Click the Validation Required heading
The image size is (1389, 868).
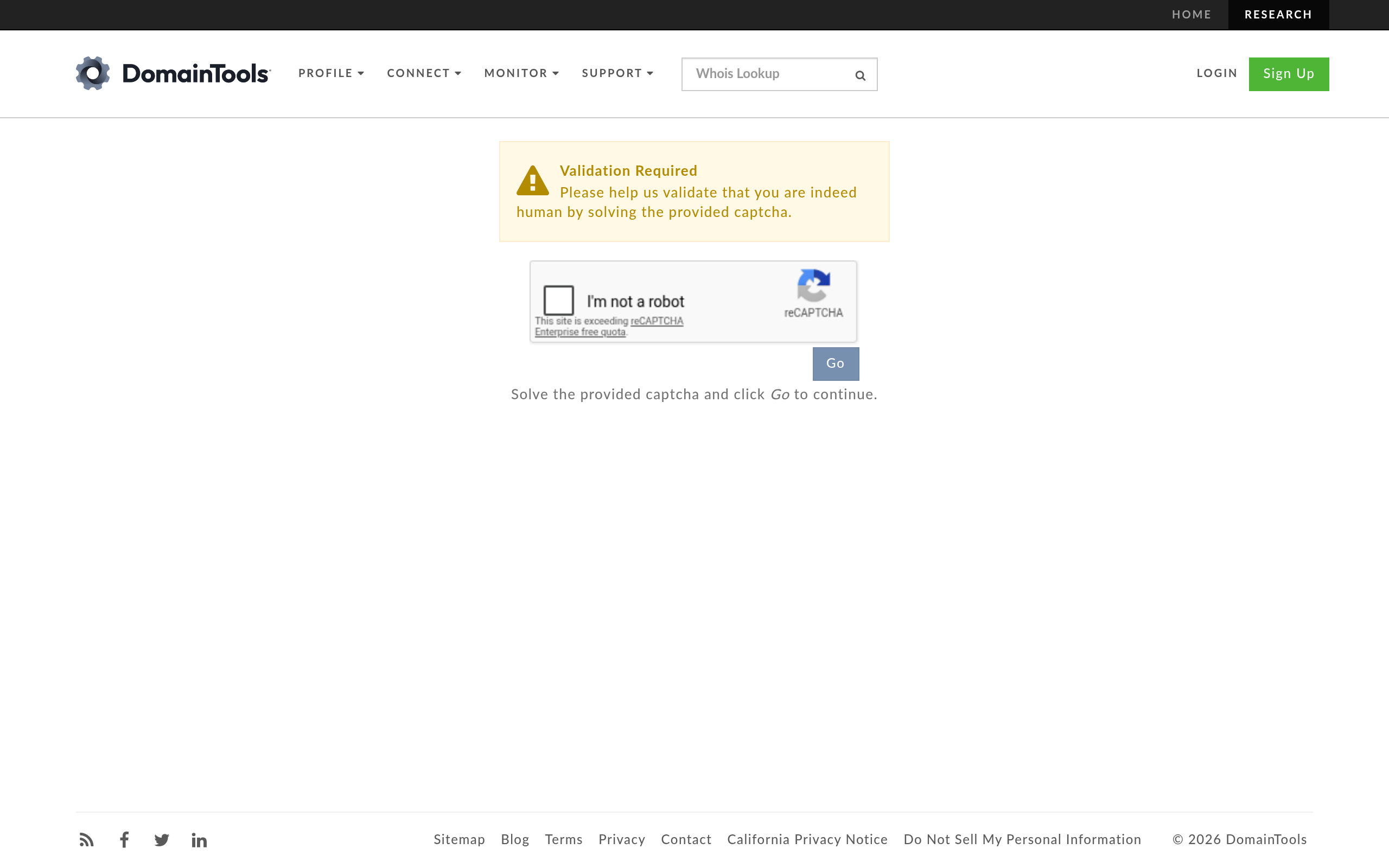628,171
